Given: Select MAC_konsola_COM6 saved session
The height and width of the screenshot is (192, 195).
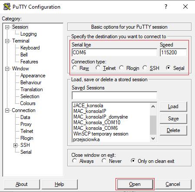Looking at the screenshot, I should (96, 128).
